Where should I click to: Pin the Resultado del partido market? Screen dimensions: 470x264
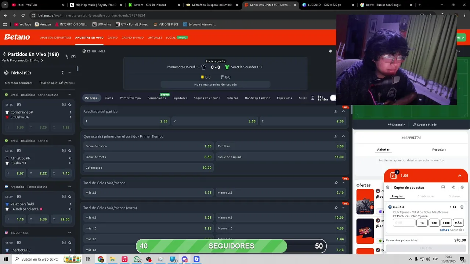[336, 111]
